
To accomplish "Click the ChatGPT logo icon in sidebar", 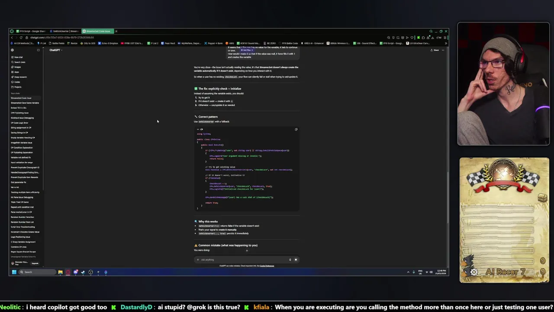I will (12, 50).
